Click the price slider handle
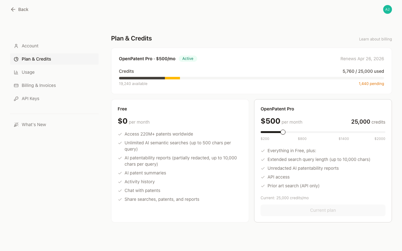The height and width of the screenshot is (251, 402). pyautogui.click(x=283, y=132)
